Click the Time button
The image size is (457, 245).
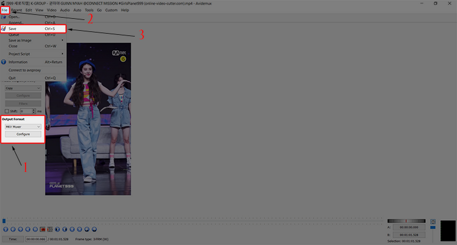click(13, 239)
